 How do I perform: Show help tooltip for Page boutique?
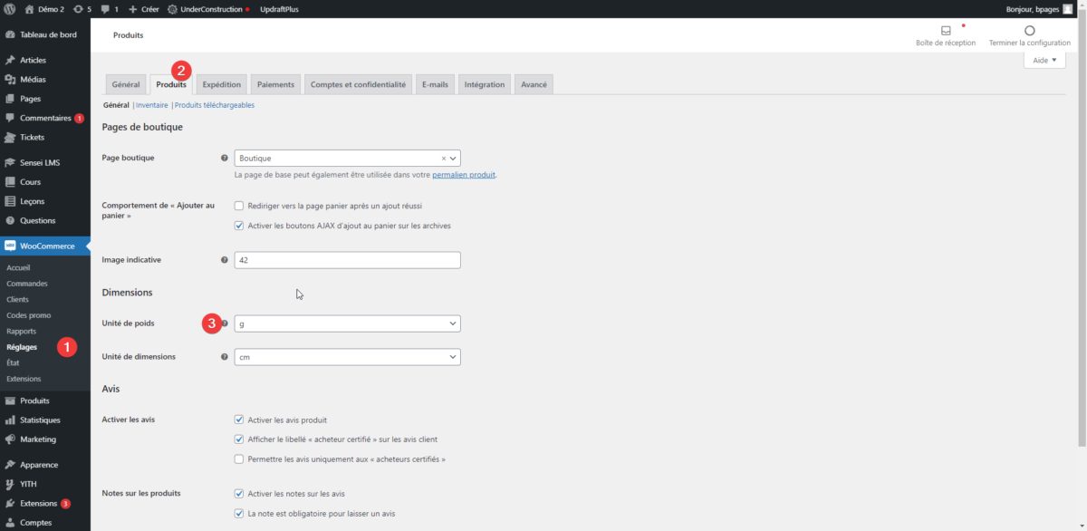pos(225,158)
